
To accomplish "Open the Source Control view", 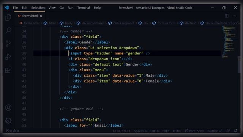I will click(8, 43).
